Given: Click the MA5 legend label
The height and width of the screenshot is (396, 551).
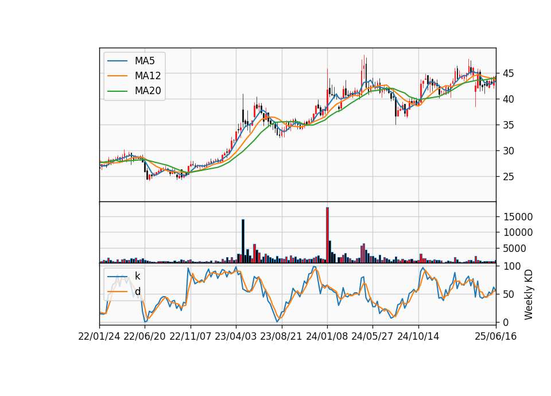Looking at the screenshot, I should point(145,61).
